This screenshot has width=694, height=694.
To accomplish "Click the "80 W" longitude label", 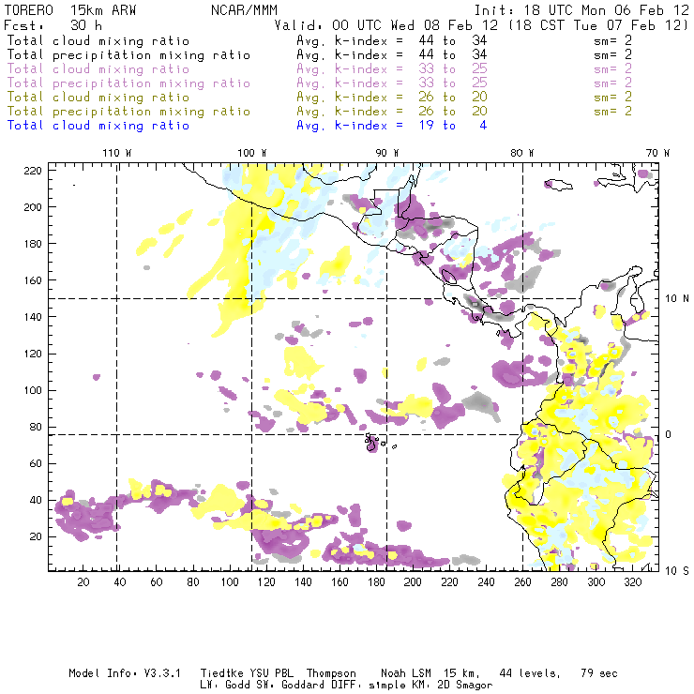I will coord(522,153).
